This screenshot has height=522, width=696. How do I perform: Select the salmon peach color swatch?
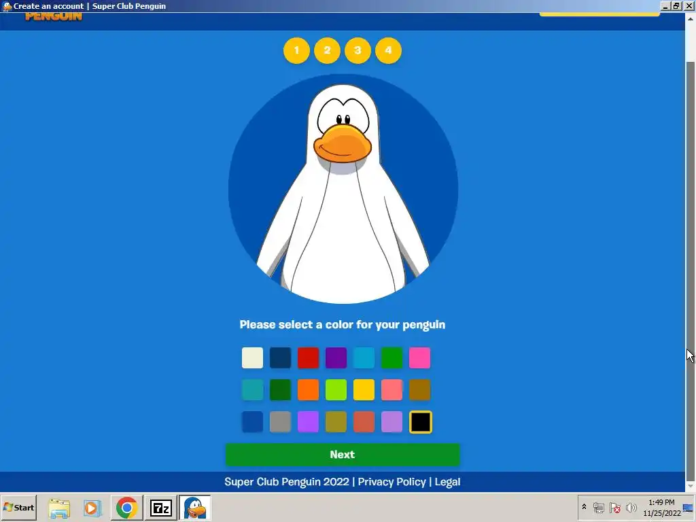coord(392,389)
